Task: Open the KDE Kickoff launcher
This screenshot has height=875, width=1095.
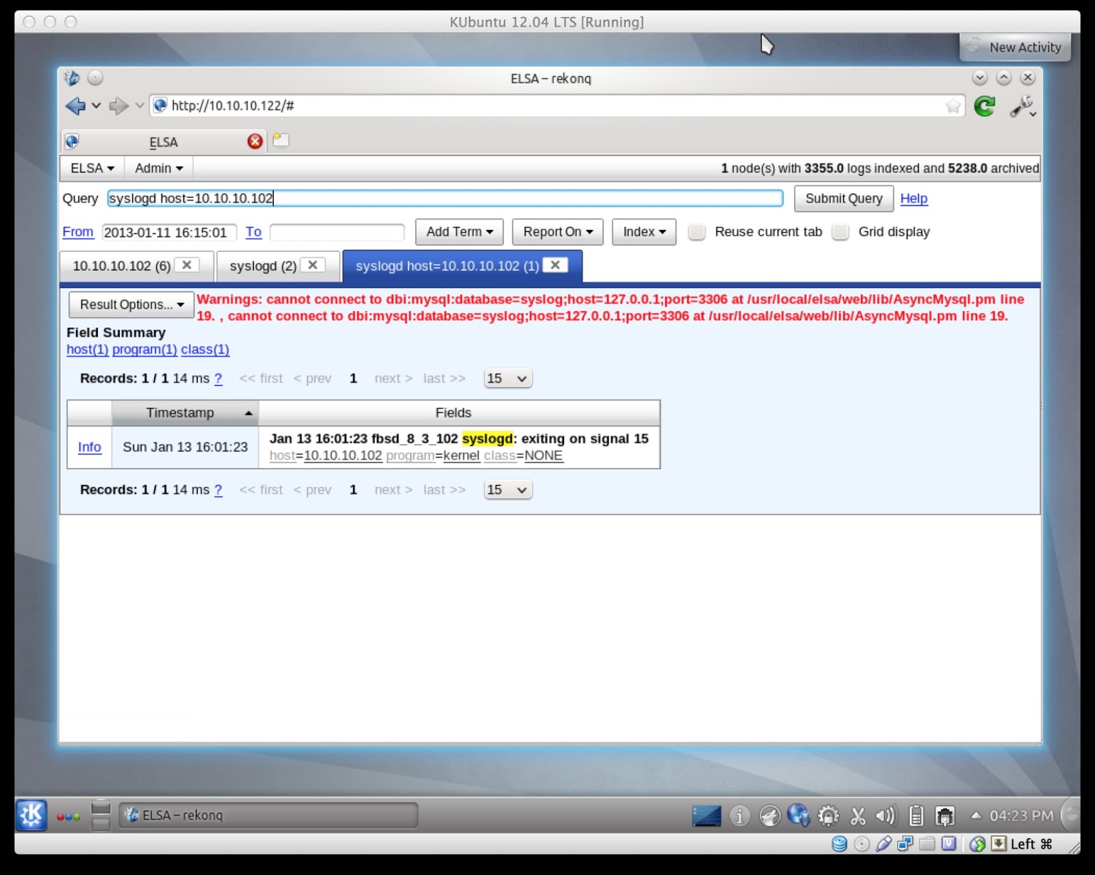Action: (31, 815)
